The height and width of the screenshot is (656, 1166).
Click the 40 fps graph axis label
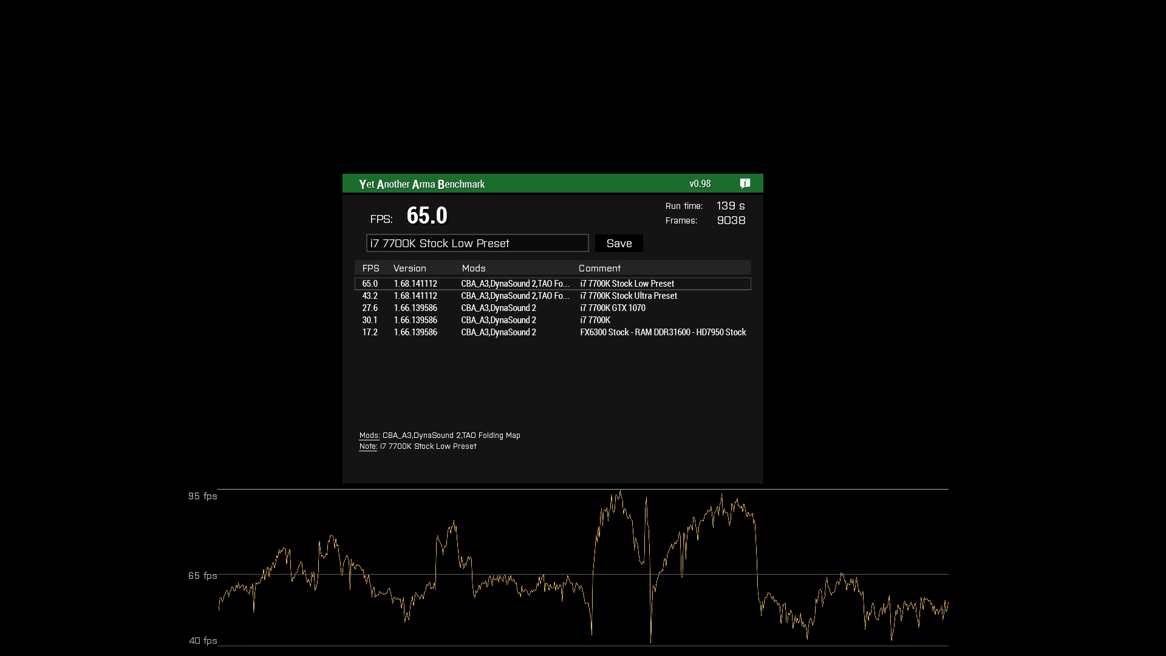pos(203,640)
